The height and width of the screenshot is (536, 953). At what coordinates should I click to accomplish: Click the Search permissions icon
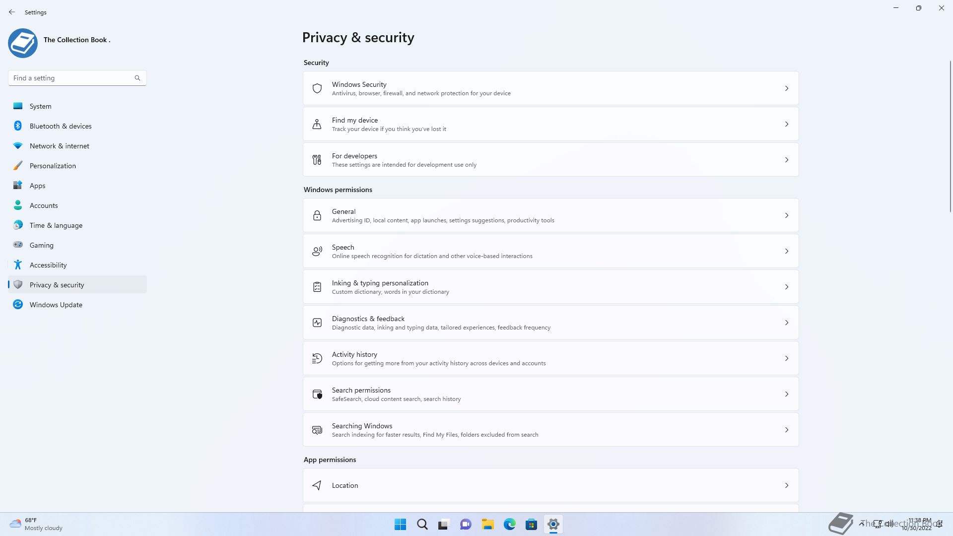pyautogui.click(x=317, y=394)
